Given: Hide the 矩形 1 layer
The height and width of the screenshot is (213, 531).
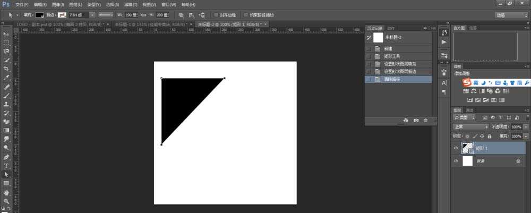Looking at the screenshot, I should tap(456, 148).
